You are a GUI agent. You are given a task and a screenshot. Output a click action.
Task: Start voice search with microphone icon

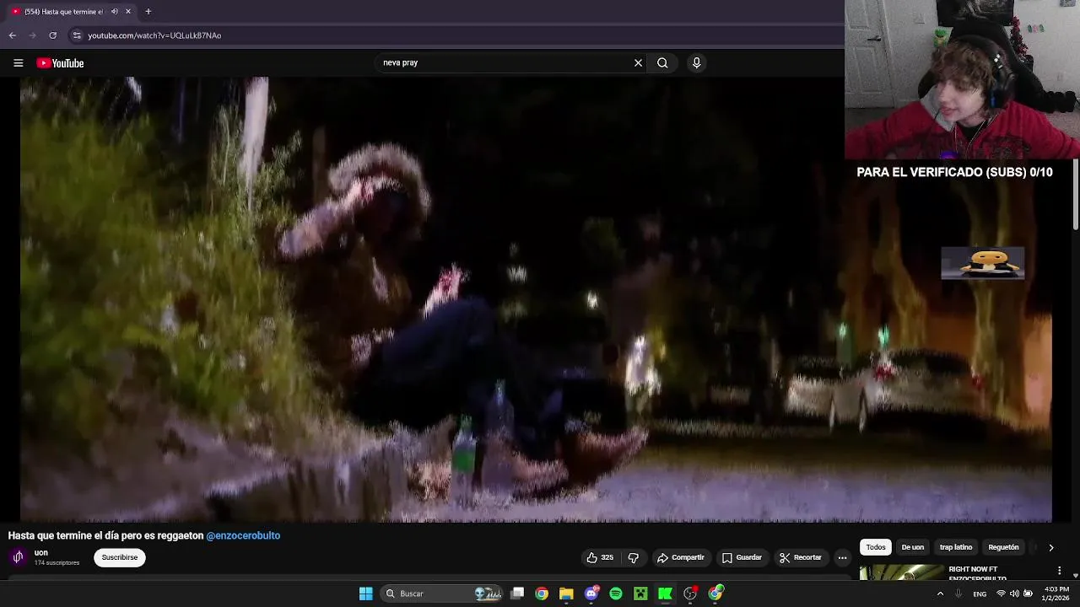tap(696, 62)
